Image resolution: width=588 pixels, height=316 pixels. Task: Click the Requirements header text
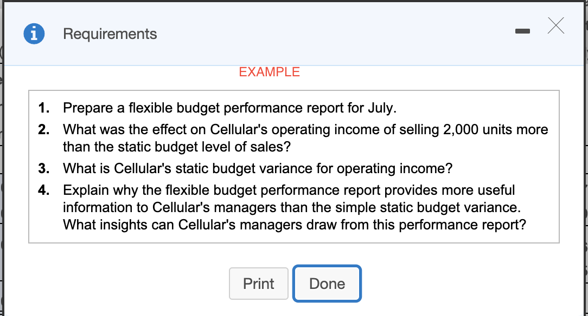110,34
